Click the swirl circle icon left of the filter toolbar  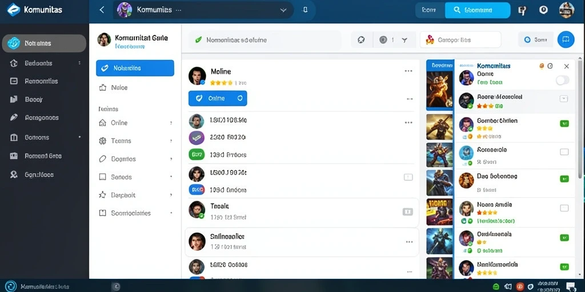[x=361, y=40]
